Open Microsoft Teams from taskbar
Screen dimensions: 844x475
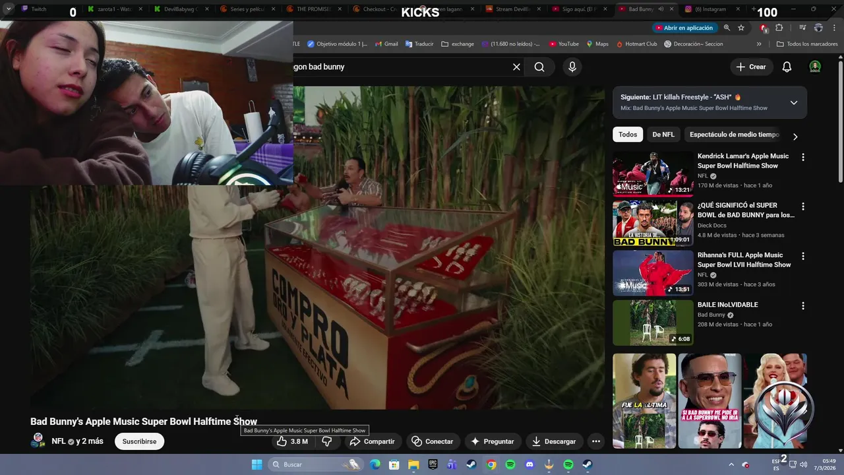click(452, 464)
